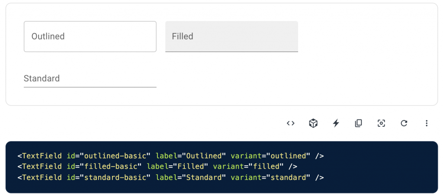The image size is (443, 196).
Task: Focus the Standard text field
Action: click(x=90, y=79)
